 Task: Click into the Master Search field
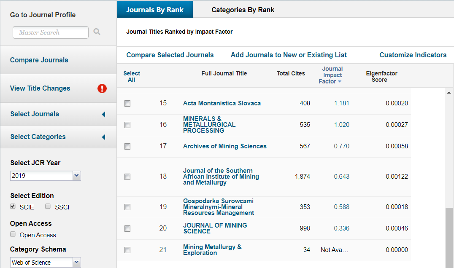(x=51, y=32)
